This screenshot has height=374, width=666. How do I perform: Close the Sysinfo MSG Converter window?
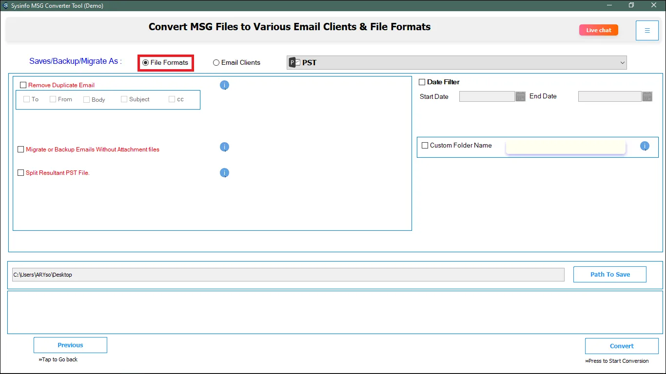(654, 5)
